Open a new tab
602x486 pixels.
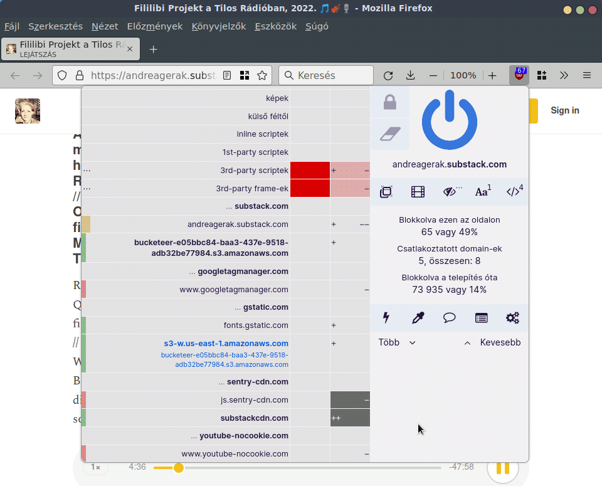click(x=153, y=49)
